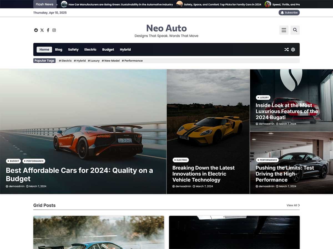Screen dimensions: 333x249
Task: Click the green car ticker thumbnail
Action: point(64,4)
